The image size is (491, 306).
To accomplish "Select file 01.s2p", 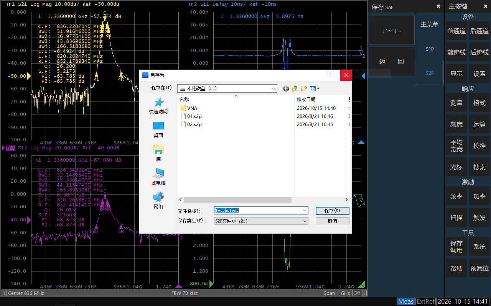I will click(x=191, y=116).
